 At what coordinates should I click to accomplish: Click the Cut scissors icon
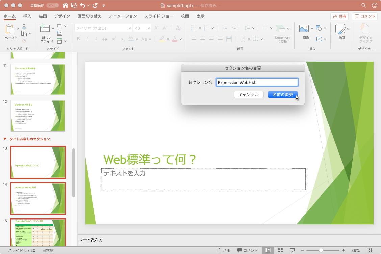click(x=24, y=26)
